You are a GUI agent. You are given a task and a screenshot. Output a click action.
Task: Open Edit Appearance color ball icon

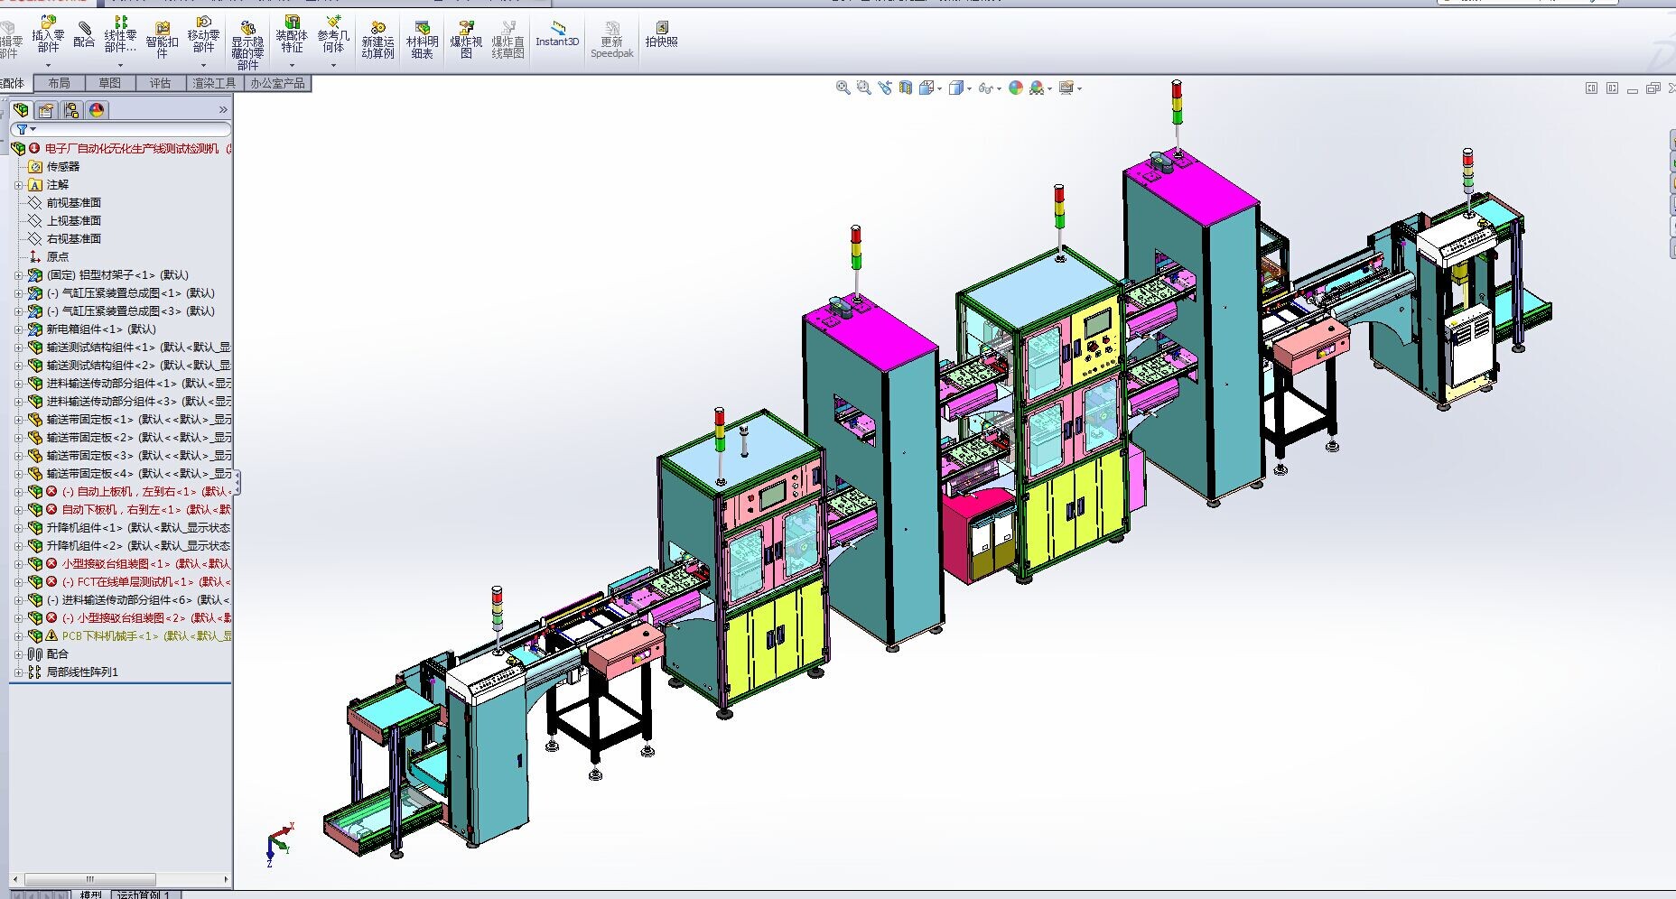click(x=1016, y=88)
